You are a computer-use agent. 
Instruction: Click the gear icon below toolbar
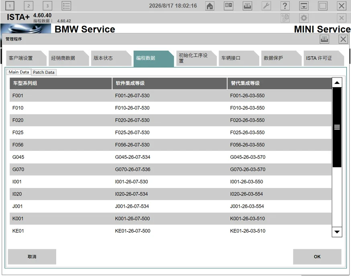304,18
